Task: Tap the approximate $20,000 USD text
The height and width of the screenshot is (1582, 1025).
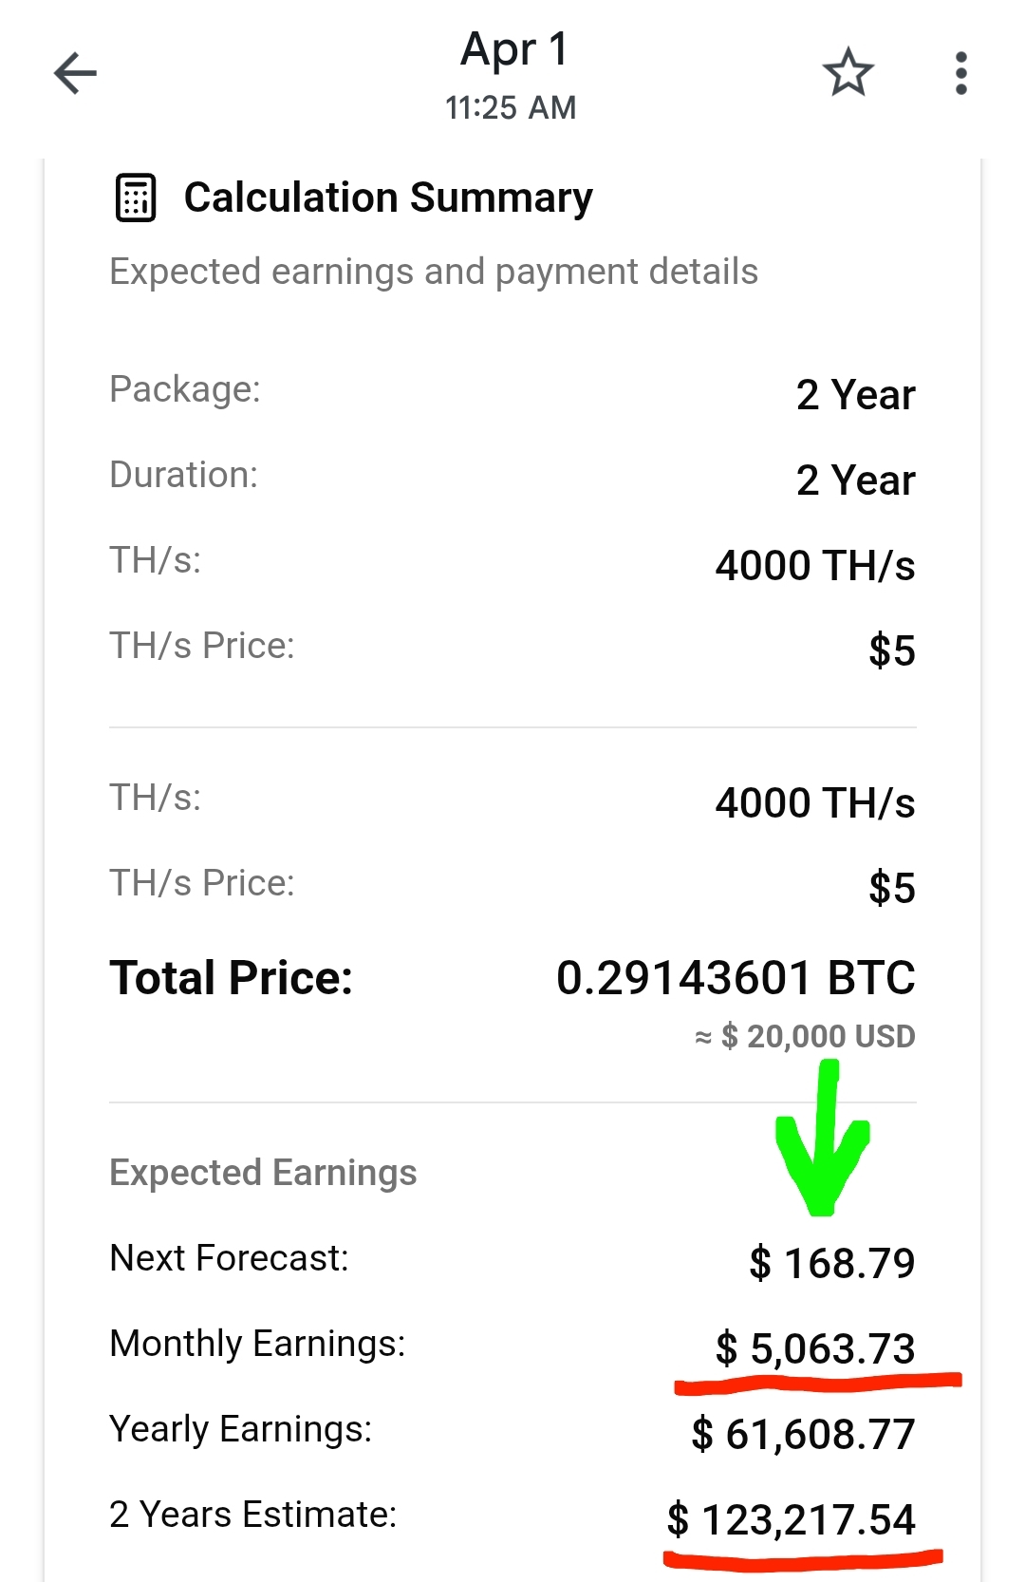Action: coord(805,1036)
